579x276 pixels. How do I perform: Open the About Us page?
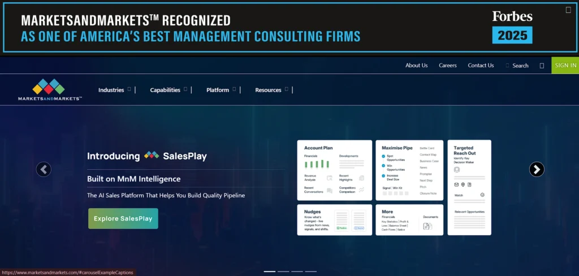(416, 66)
